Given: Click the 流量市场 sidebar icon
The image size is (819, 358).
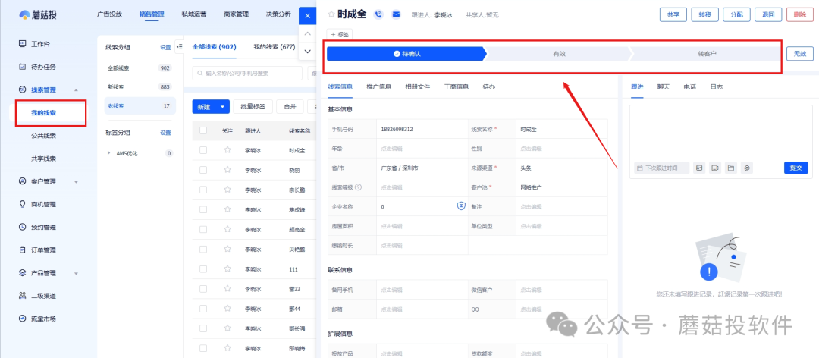Looking at the screenshot, I should pos(22,319).
